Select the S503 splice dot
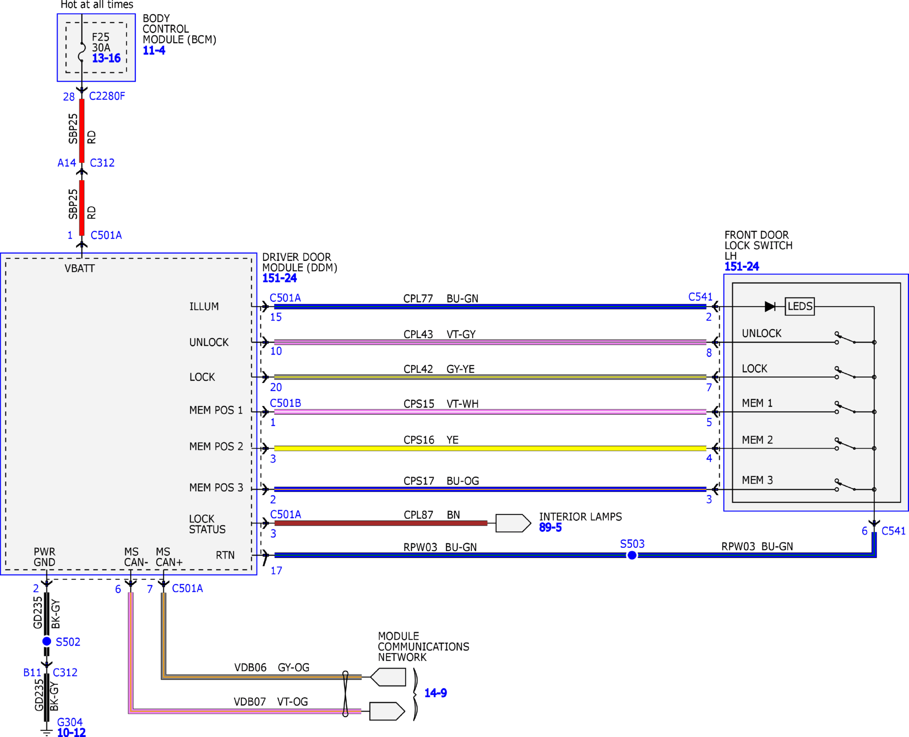This screenshot has height=737, width=909. pyautogui.click(x=632, y=555)
